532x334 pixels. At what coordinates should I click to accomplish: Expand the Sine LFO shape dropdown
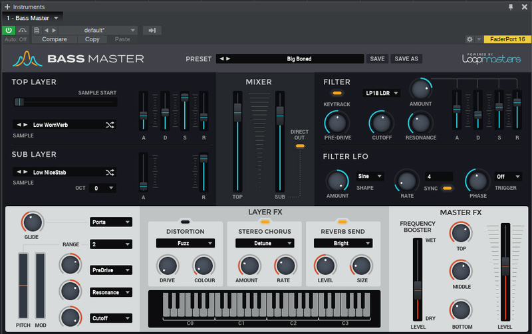[x=370, y=177]
